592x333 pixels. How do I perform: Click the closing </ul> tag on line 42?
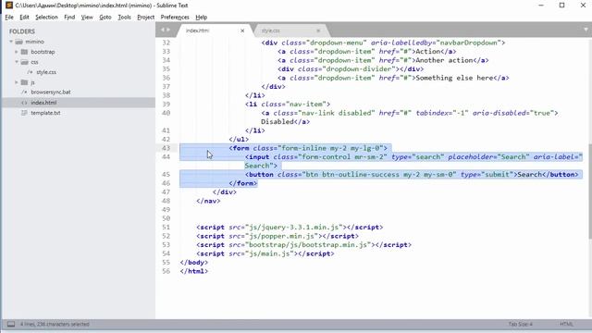[239, 140]
